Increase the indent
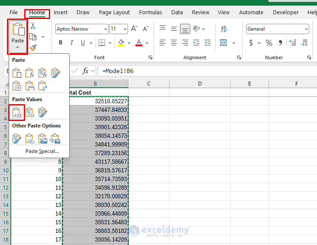This screenshot has width=317, height=245. pos(208,43)
